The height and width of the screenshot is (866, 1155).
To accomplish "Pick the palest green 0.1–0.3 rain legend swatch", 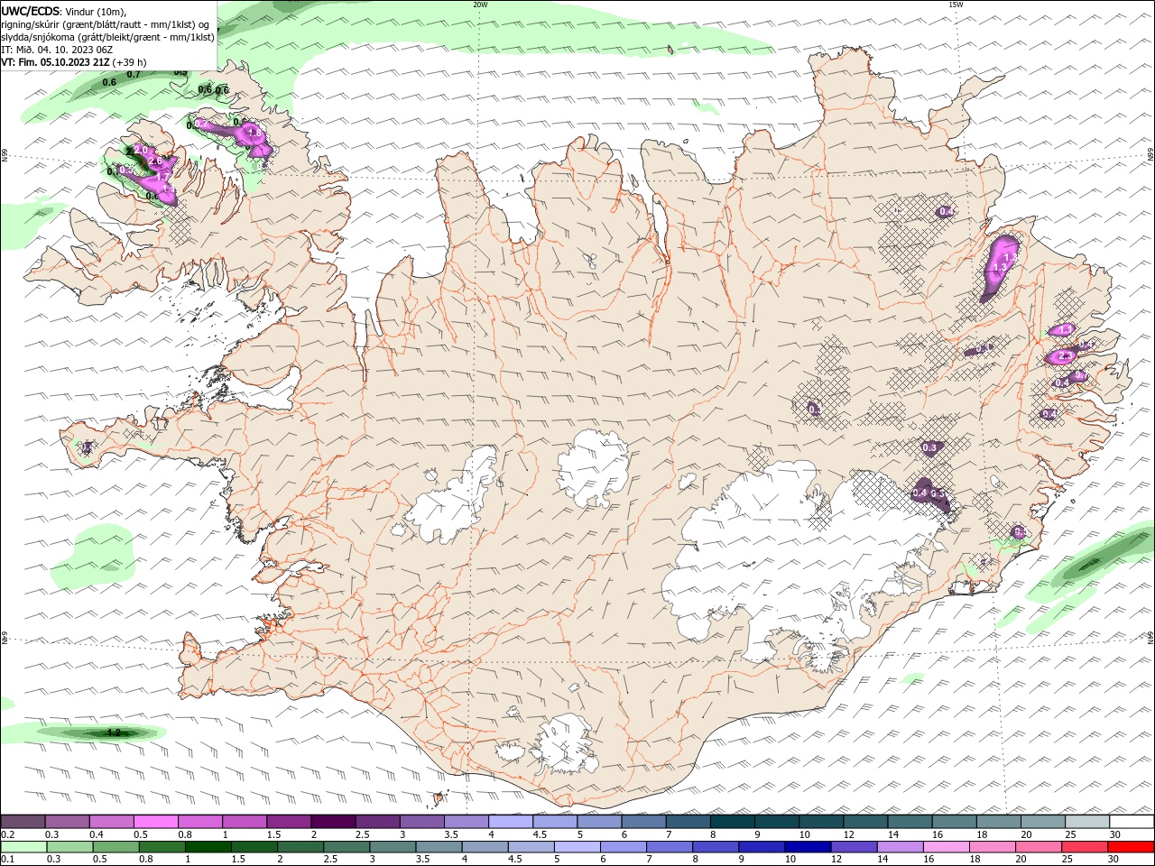I will [x=23, y=847].
